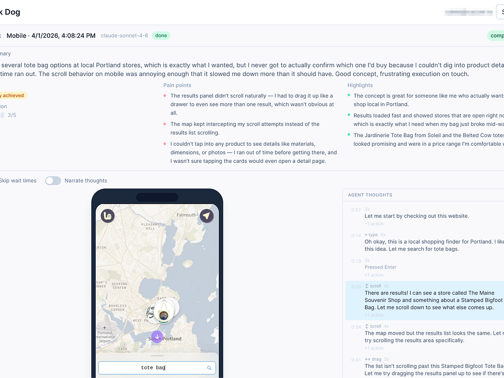Click the Highlights heading
Viewport: 504px width, 378px height.
point(360,85)
